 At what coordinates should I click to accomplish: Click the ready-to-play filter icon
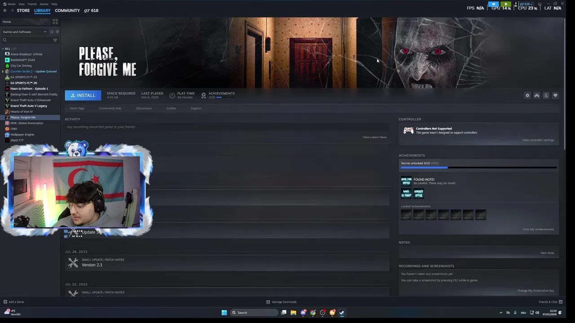coord(57,32)
